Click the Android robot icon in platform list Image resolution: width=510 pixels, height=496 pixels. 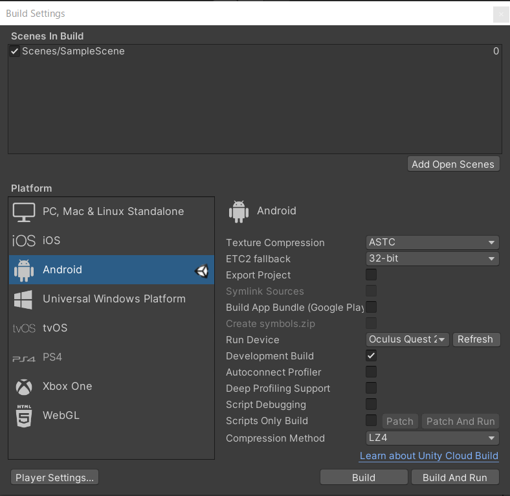tap(24, 270)
